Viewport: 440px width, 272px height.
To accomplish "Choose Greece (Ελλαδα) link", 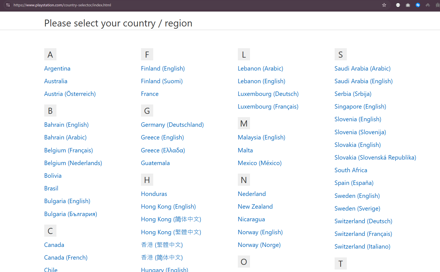I will [x=163, y=150].
